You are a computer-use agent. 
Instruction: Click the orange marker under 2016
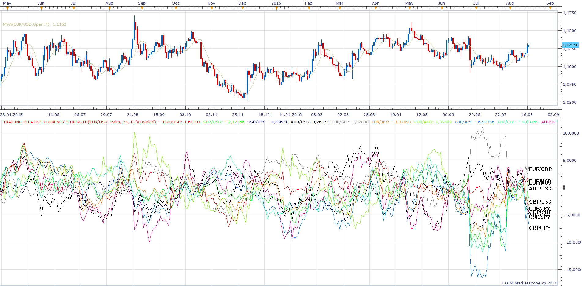pos(277,9)
